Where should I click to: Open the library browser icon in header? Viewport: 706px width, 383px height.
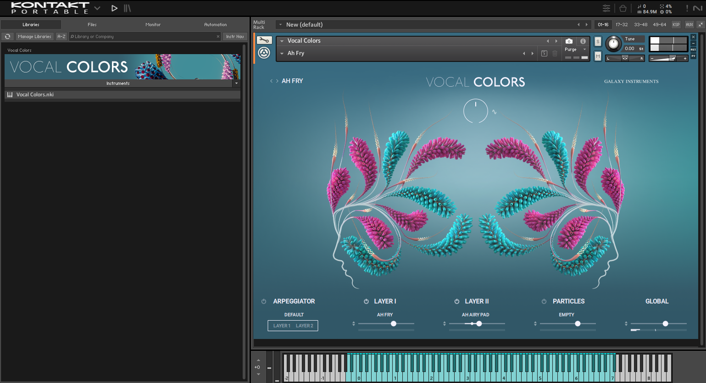point(128,8)
